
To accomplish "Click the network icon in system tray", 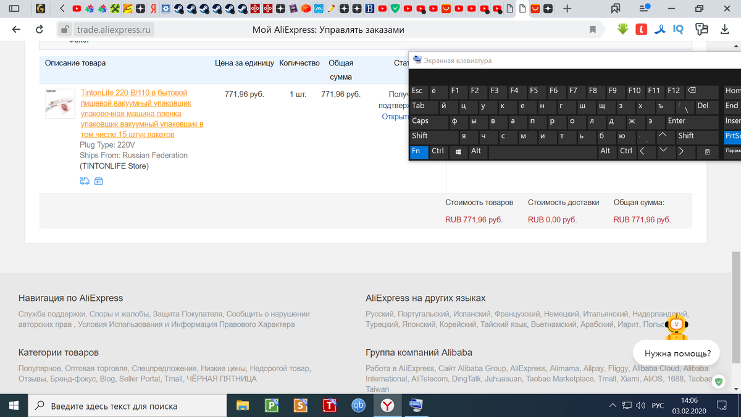I will click(x=626, y=406).
